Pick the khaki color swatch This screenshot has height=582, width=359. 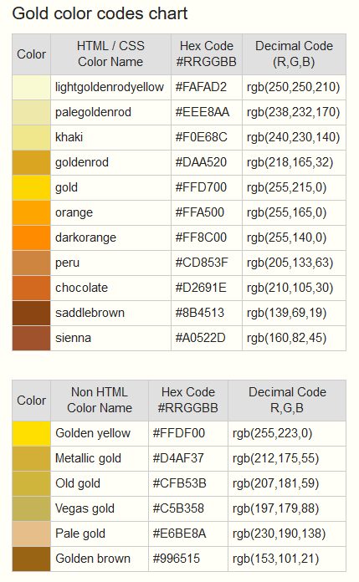click(32, 138)
